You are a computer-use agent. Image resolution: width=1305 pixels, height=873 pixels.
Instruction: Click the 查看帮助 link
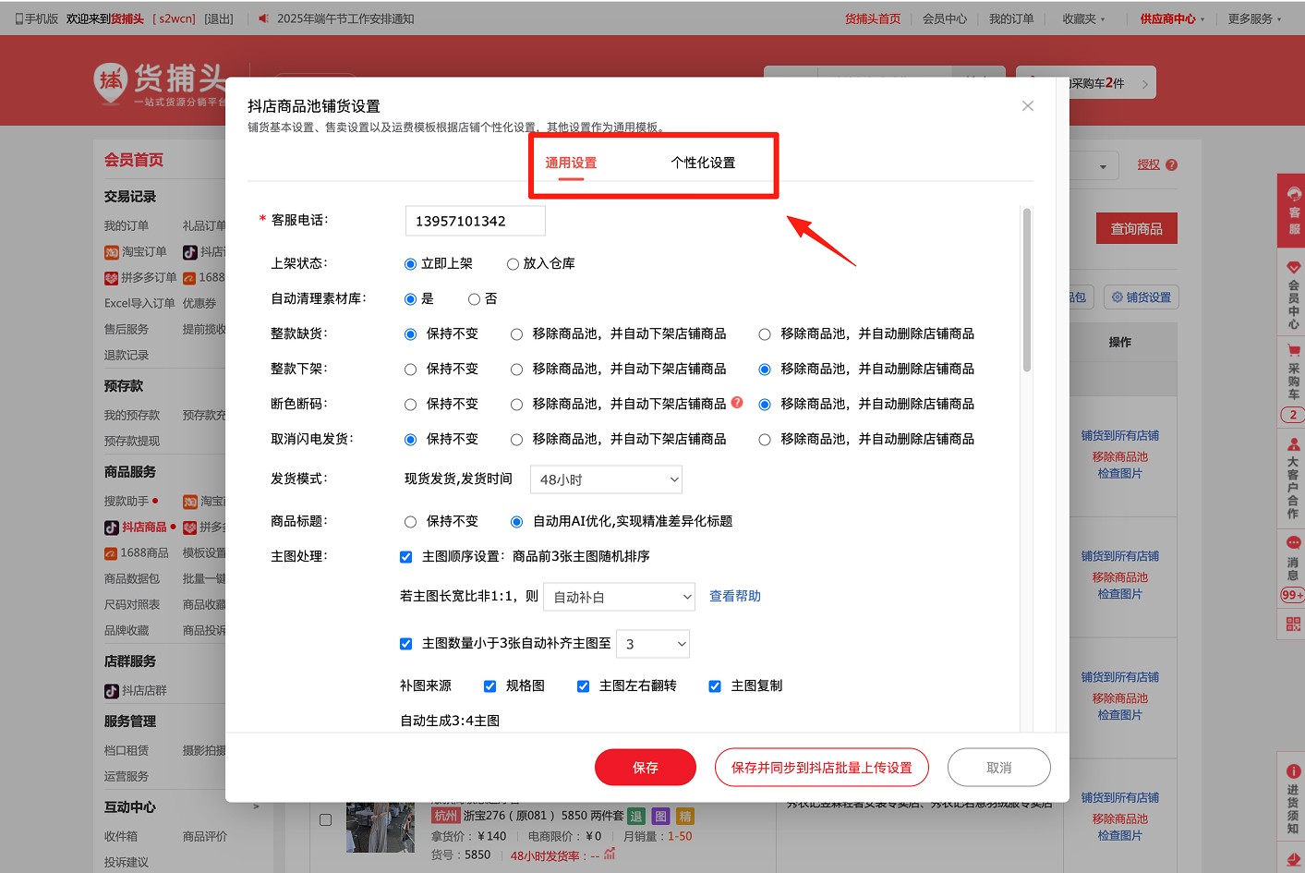point(735,596)
